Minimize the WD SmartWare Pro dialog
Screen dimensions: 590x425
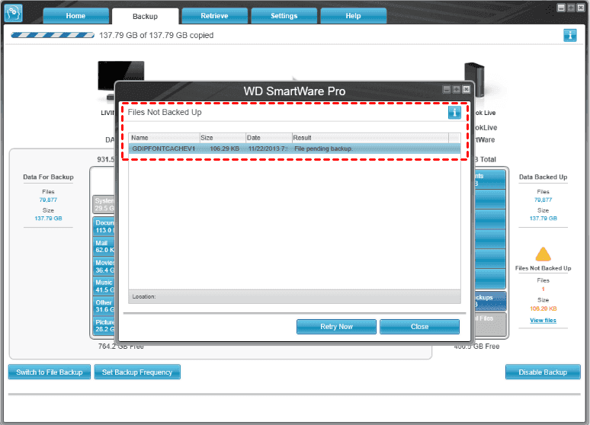[x=447, y=90]
